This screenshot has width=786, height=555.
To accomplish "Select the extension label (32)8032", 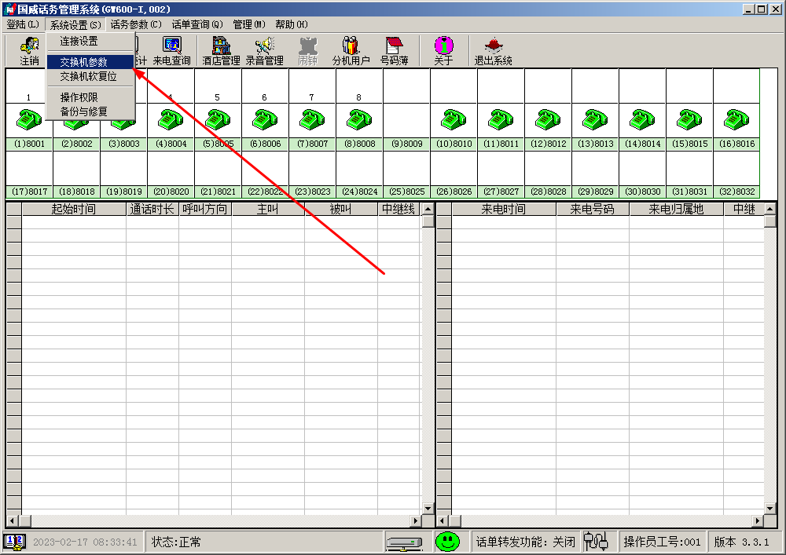I will pyautogui.click(x=736, y=192).
